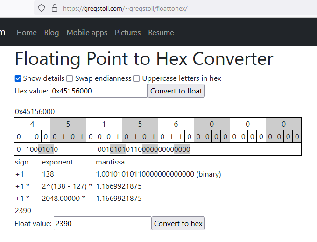Open the Pictures nav link

[x=128, y=33]
